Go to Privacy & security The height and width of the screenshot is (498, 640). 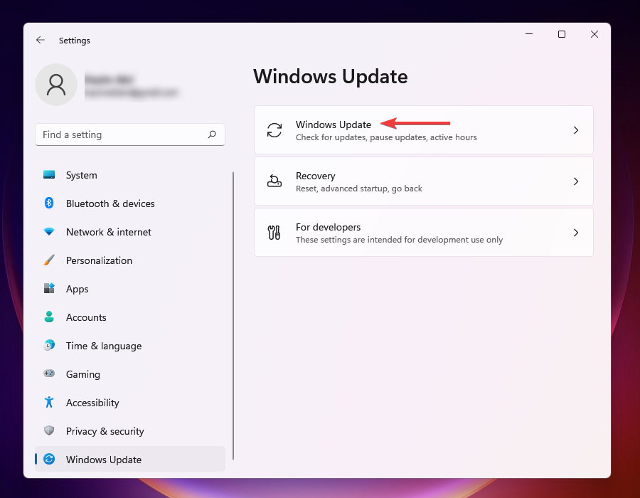[130, 431]
